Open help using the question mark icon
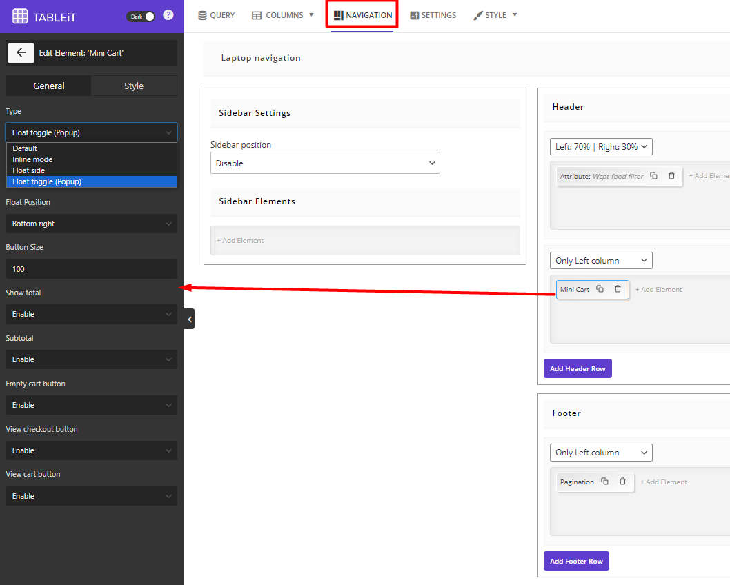The height and width of the screenshot is (585, 730). point(168,14)
